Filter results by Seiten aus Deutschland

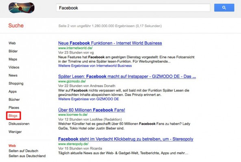click(27, 156)
